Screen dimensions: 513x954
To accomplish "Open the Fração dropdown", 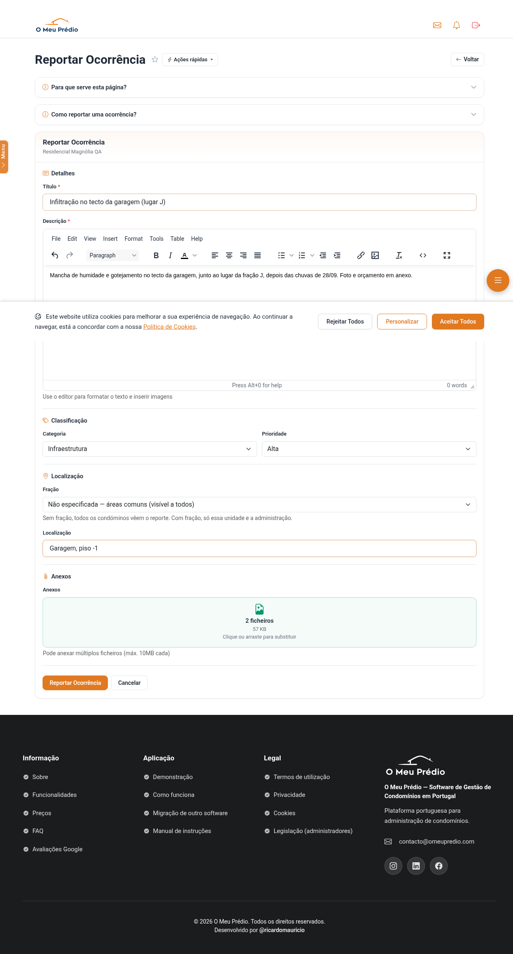I will [x=260, y=505].
